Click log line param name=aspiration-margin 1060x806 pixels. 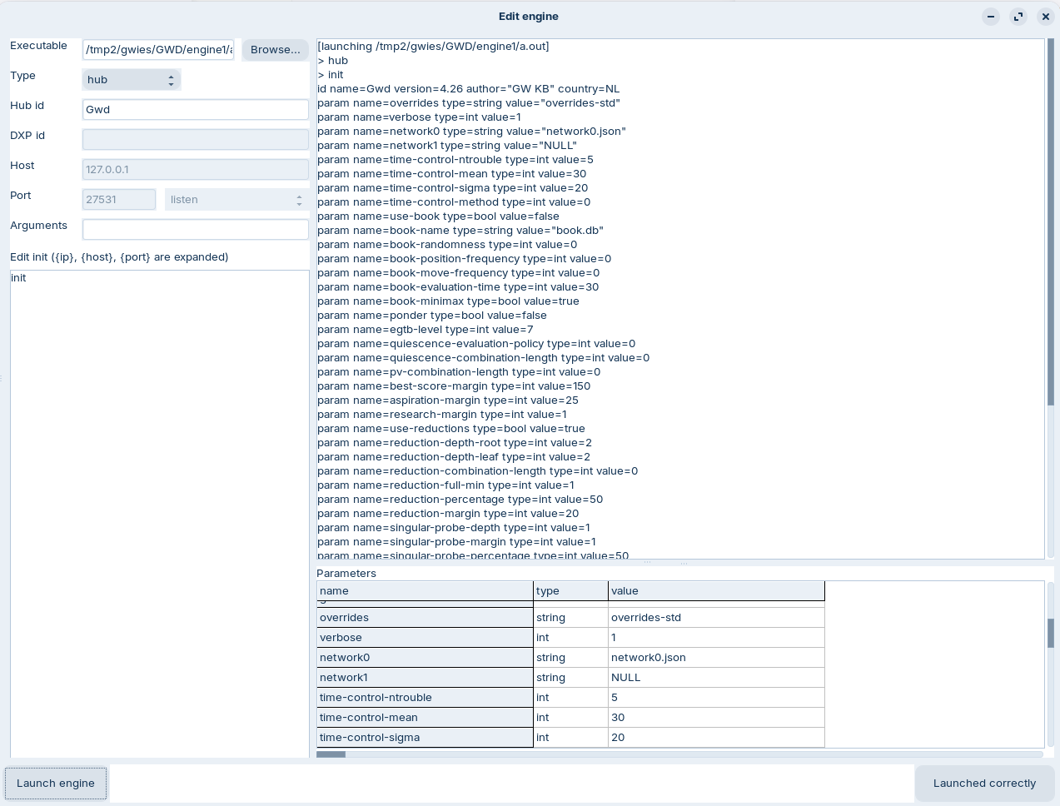click(448, 401)
